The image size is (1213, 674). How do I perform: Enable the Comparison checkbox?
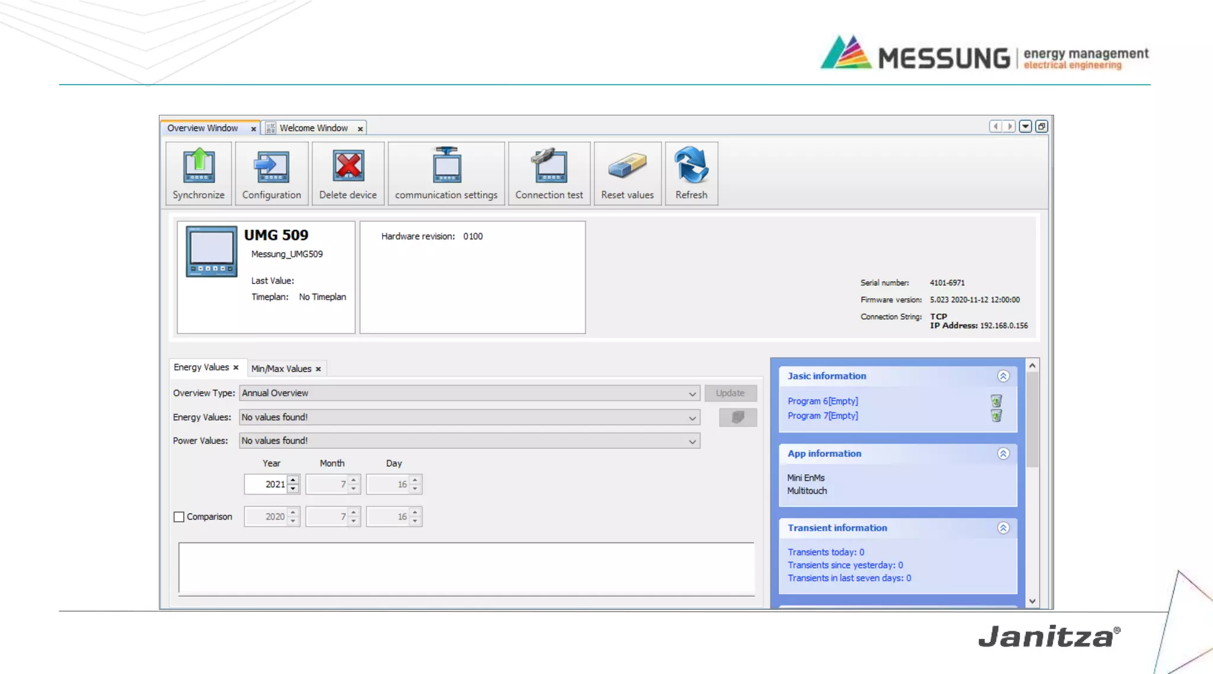coord(179,517)
